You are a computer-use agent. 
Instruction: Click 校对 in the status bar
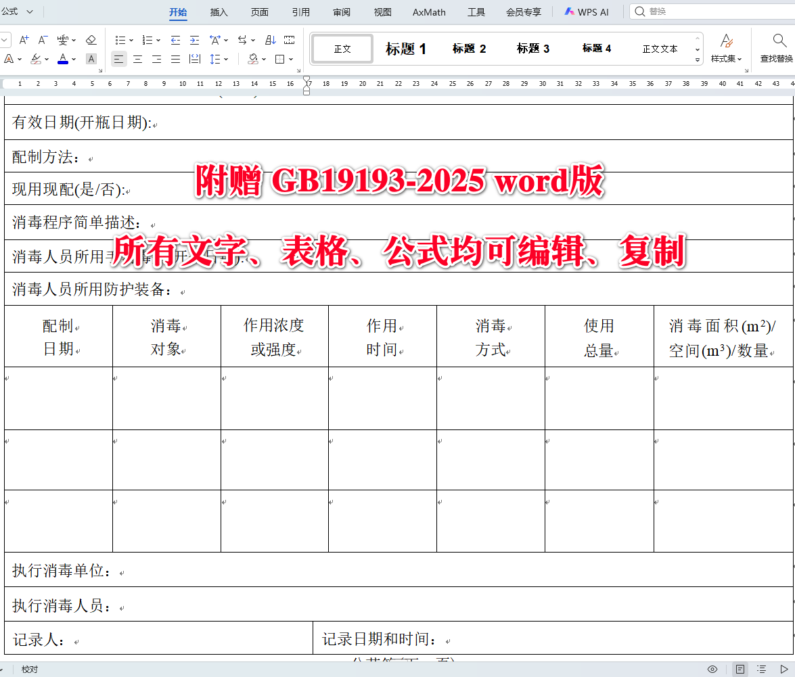[29, 669]
